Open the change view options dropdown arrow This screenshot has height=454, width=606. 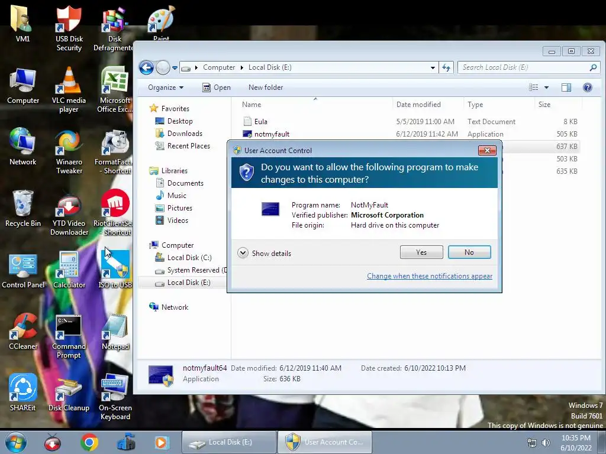546,87
